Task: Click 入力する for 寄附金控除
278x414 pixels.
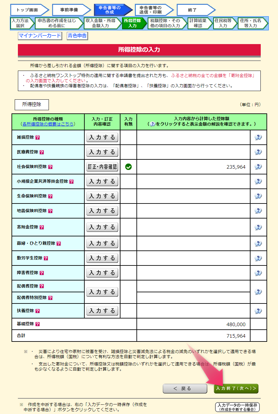Action: [102, 227]
